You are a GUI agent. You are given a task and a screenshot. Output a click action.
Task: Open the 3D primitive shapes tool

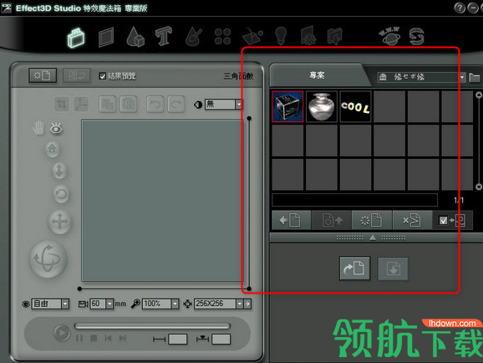click(135, 37)
